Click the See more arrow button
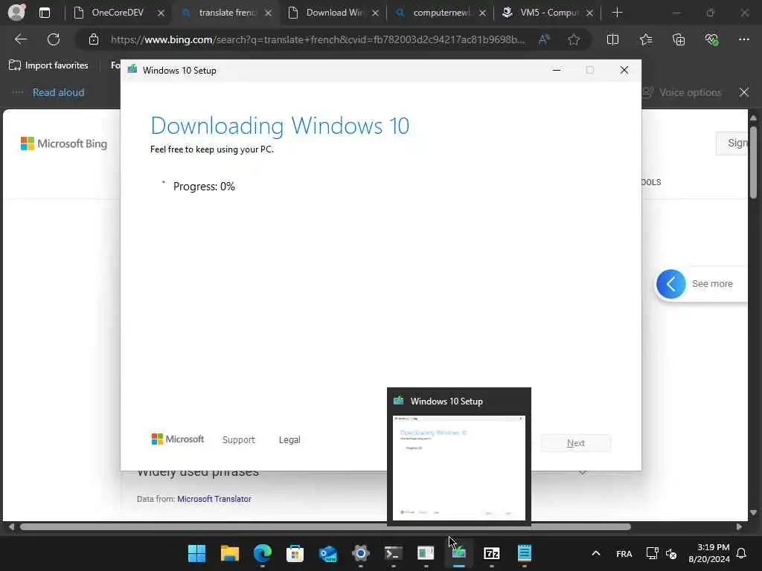This screenshot has height=571, width=762. tap(671, 284)
